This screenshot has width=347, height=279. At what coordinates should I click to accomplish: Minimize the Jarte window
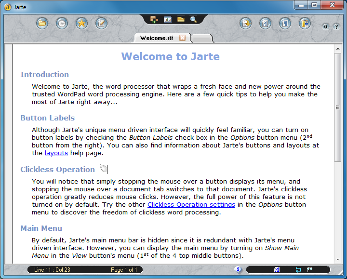pos(301,5)
